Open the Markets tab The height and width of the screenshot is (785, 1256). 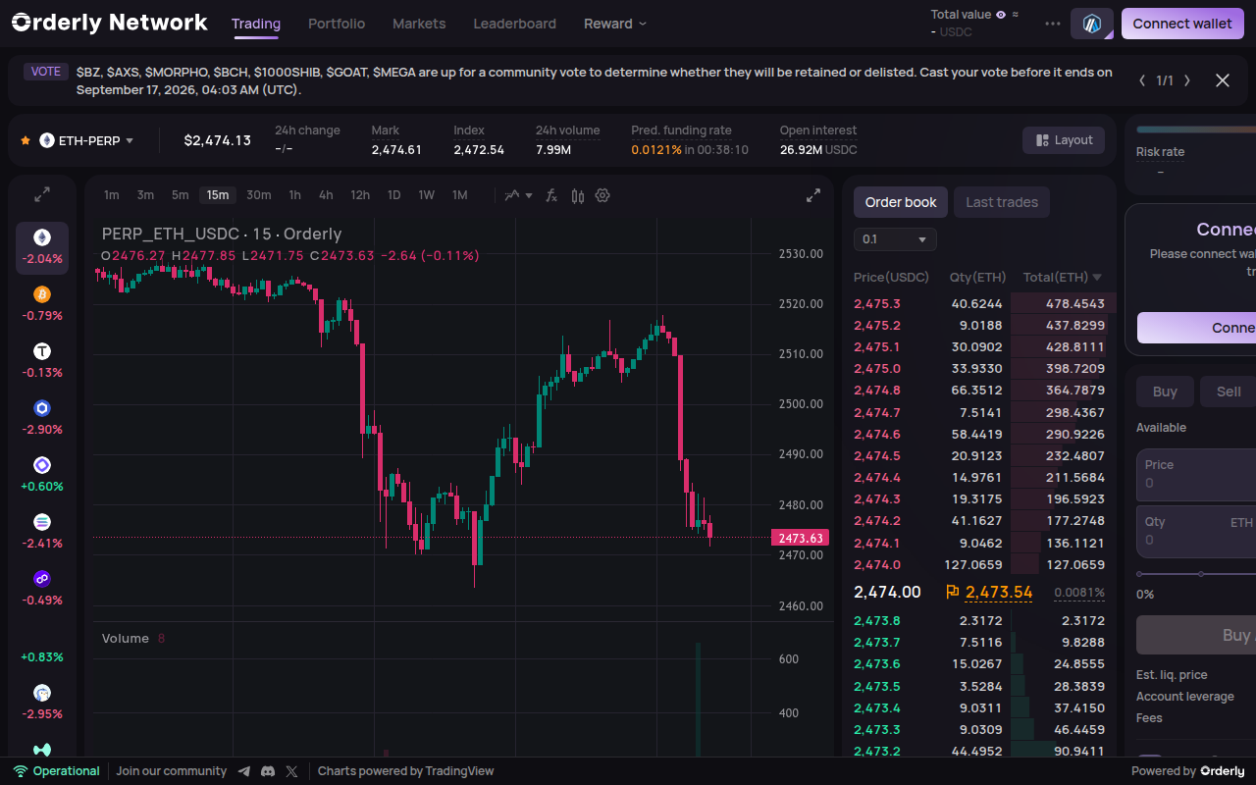point(419,24)
